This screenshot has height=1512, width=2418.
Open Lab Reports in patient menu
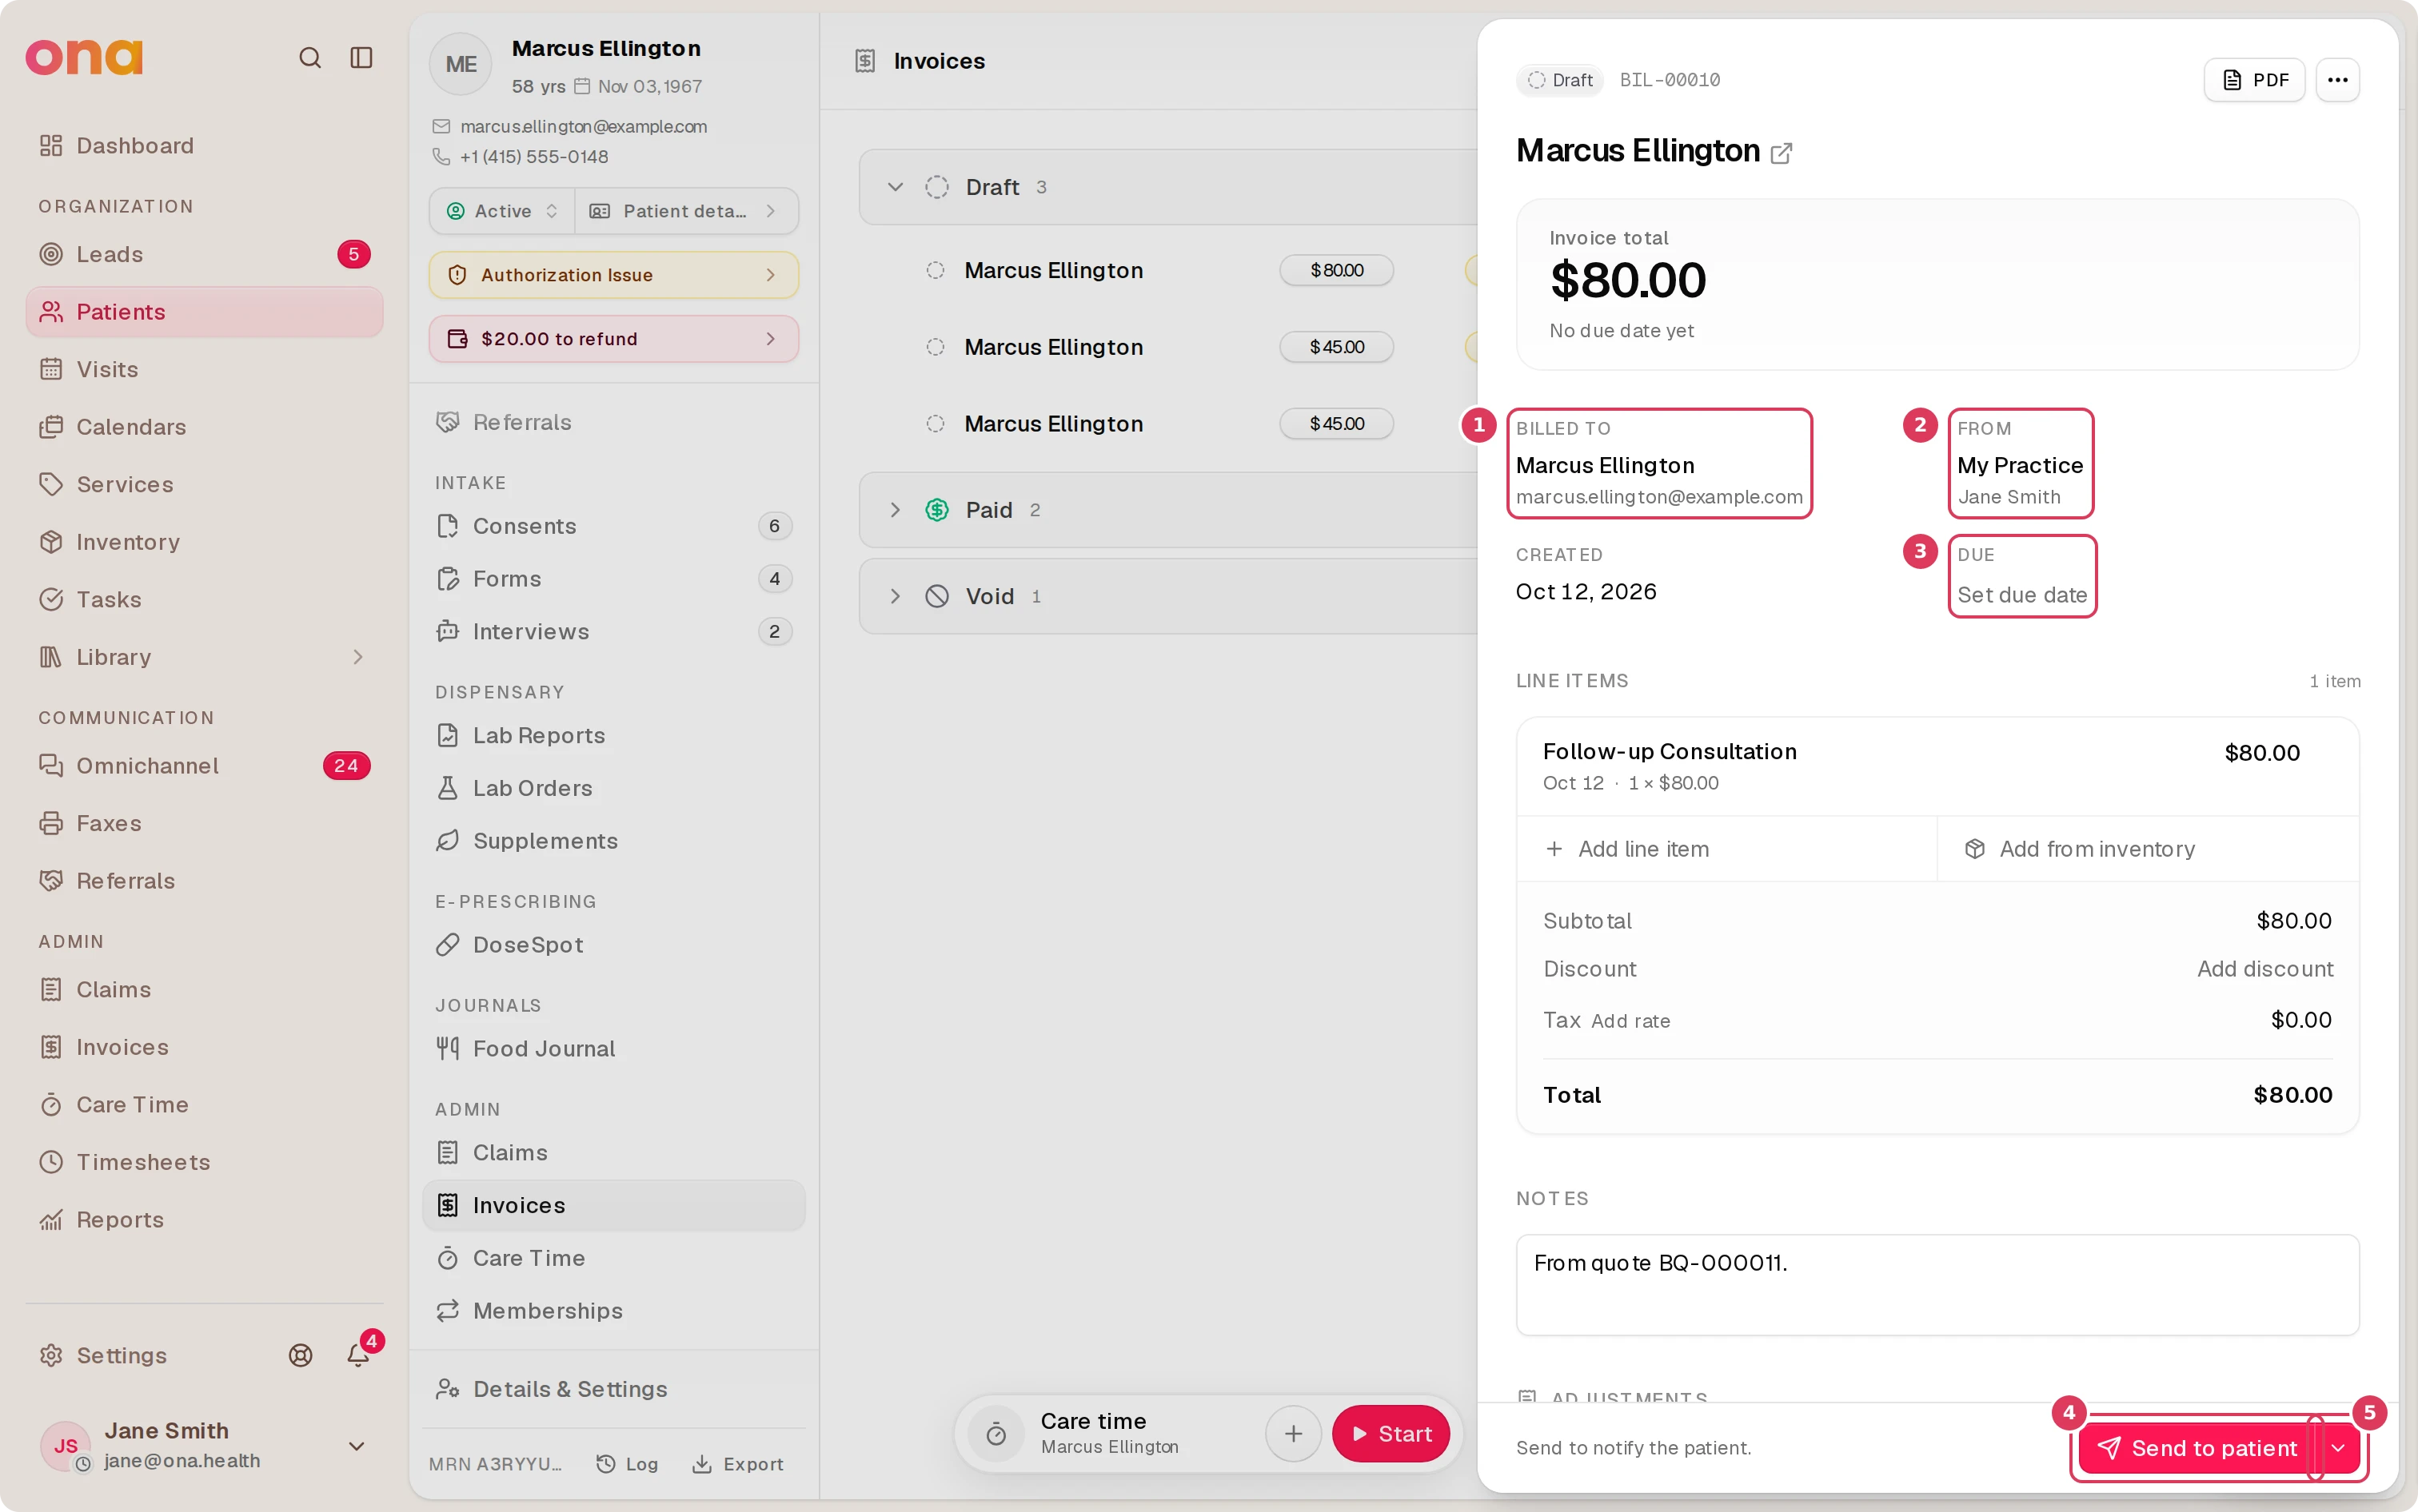[614, 736]
